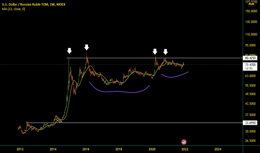Click the 49.5000 price axis label

250,94
